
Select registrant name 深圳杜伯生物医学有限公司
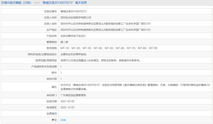(76, 17)
